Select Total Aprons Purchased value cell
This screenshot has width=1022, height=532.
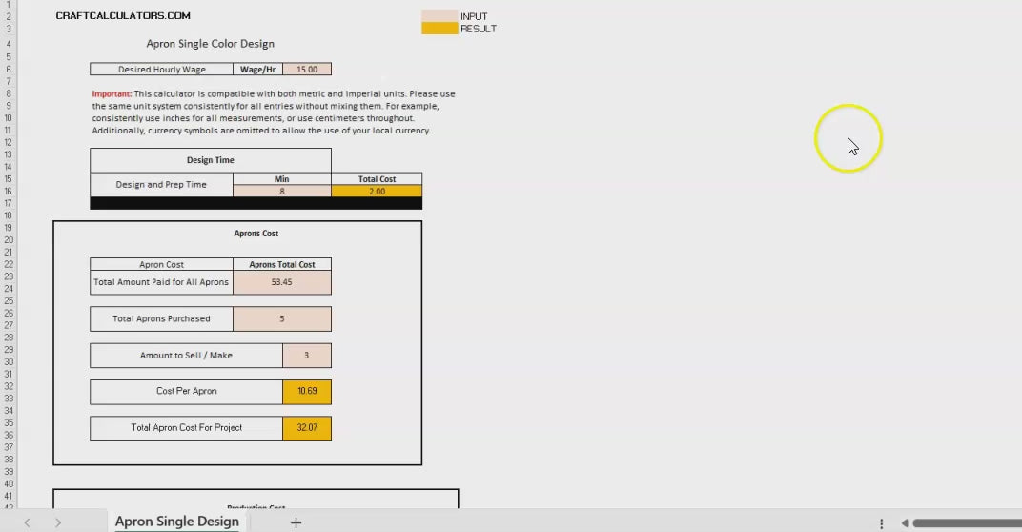pos(282,318)
